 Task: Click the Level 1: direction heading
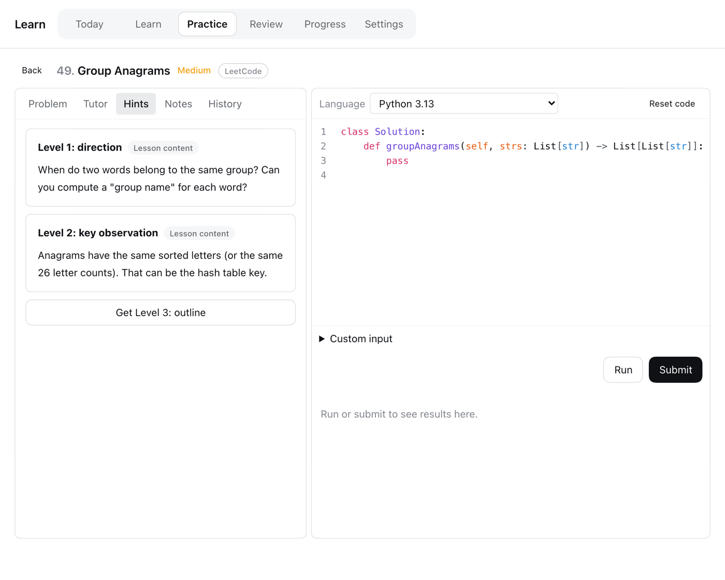pyautogui.click(x=80, y=148)
